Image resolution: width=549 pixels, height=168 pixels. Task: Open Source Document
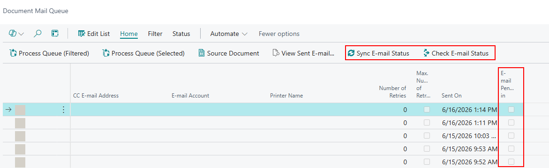[x=229, y=53]
